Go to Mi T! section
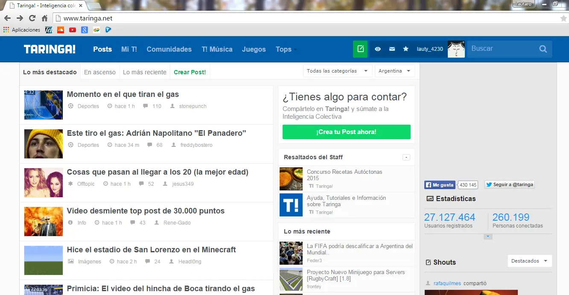This screenshot has height=295, width=569. [129, 49]
